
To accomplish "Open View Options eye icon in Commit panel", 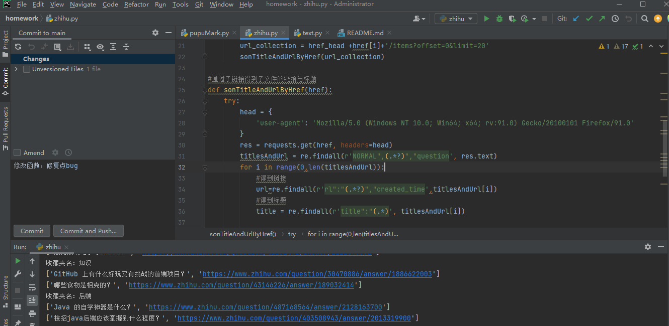I will click(x=101, y=47).
